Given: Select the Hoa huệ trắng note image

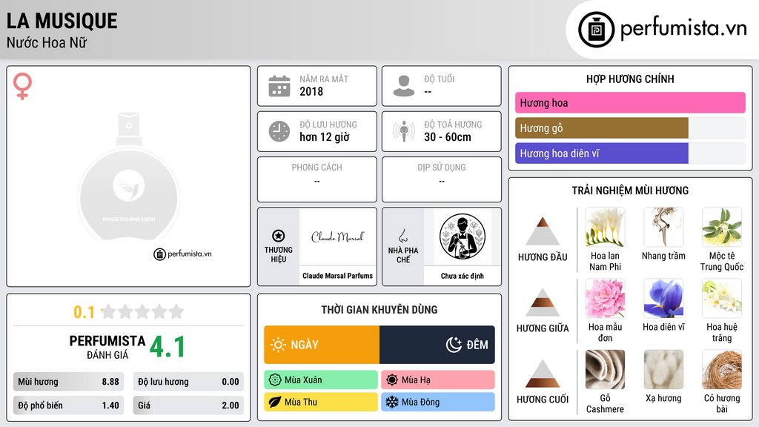Looking at the screenshot, I should pyautogui.click(x=722, y=298).
